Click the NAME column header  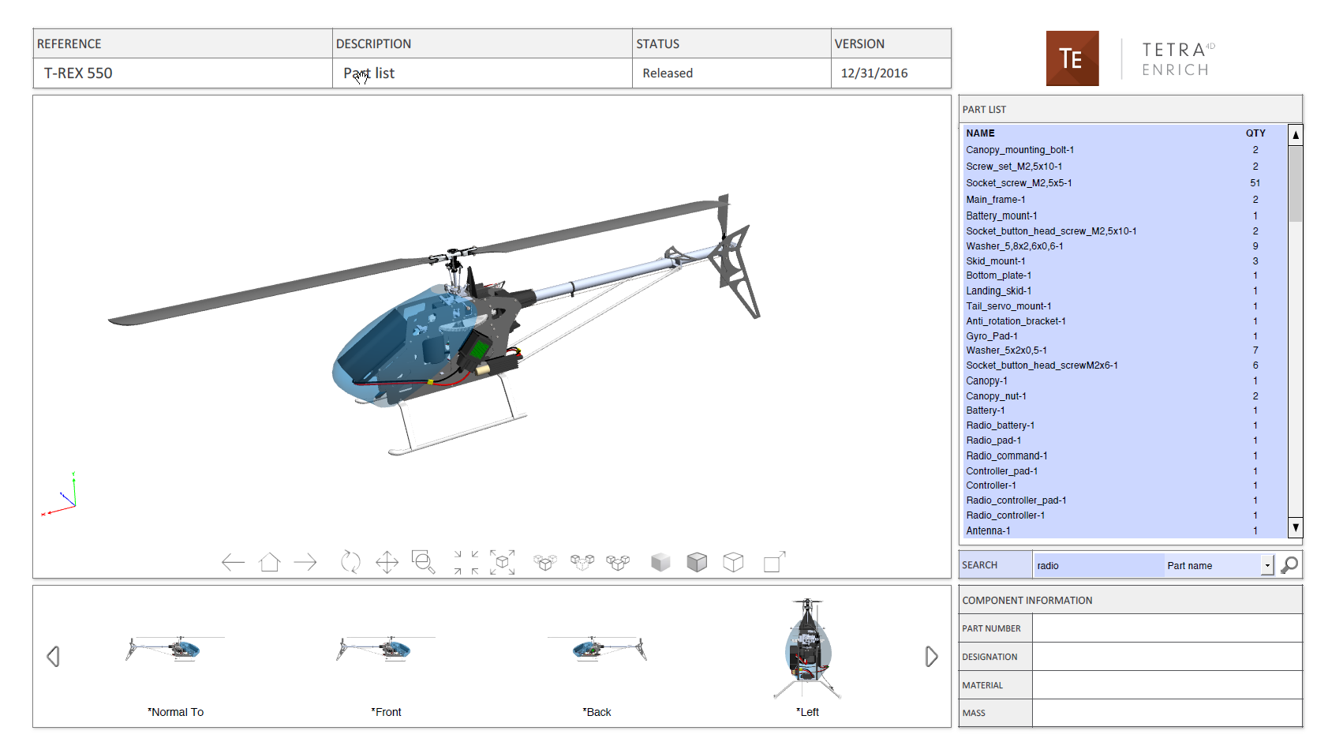tap(981, 133)
